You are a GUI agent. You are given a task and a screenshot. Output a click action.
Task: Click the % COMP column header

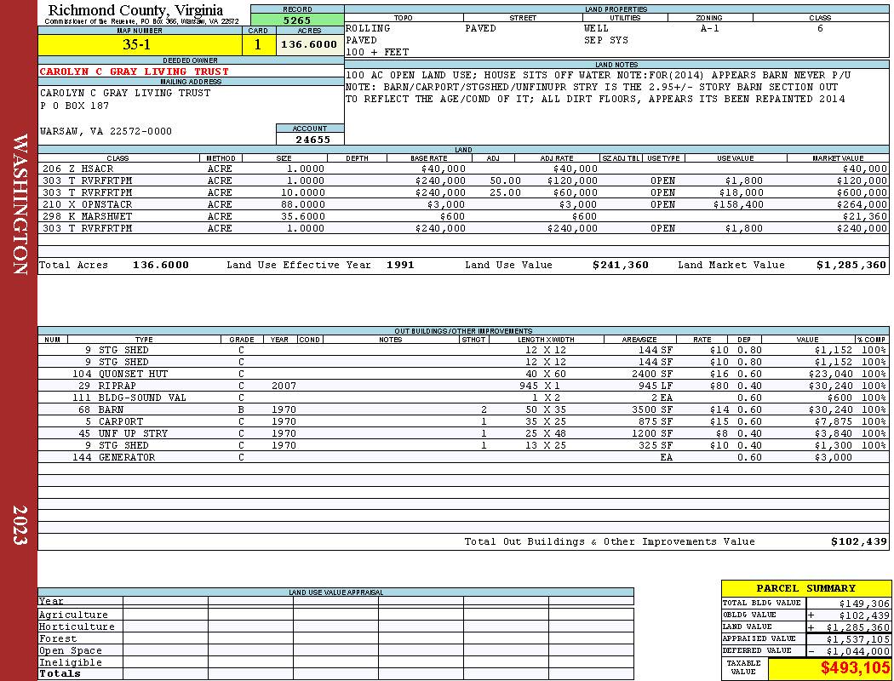[871, 339]
